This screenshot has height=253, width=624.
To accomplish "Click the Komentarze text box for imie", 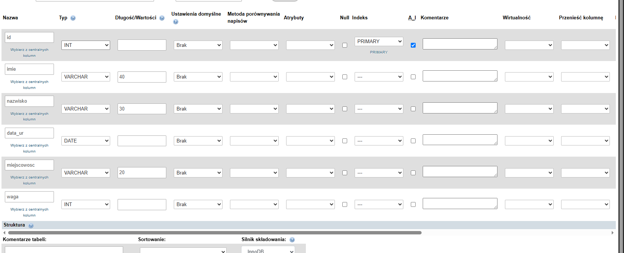I will (460, 76).
